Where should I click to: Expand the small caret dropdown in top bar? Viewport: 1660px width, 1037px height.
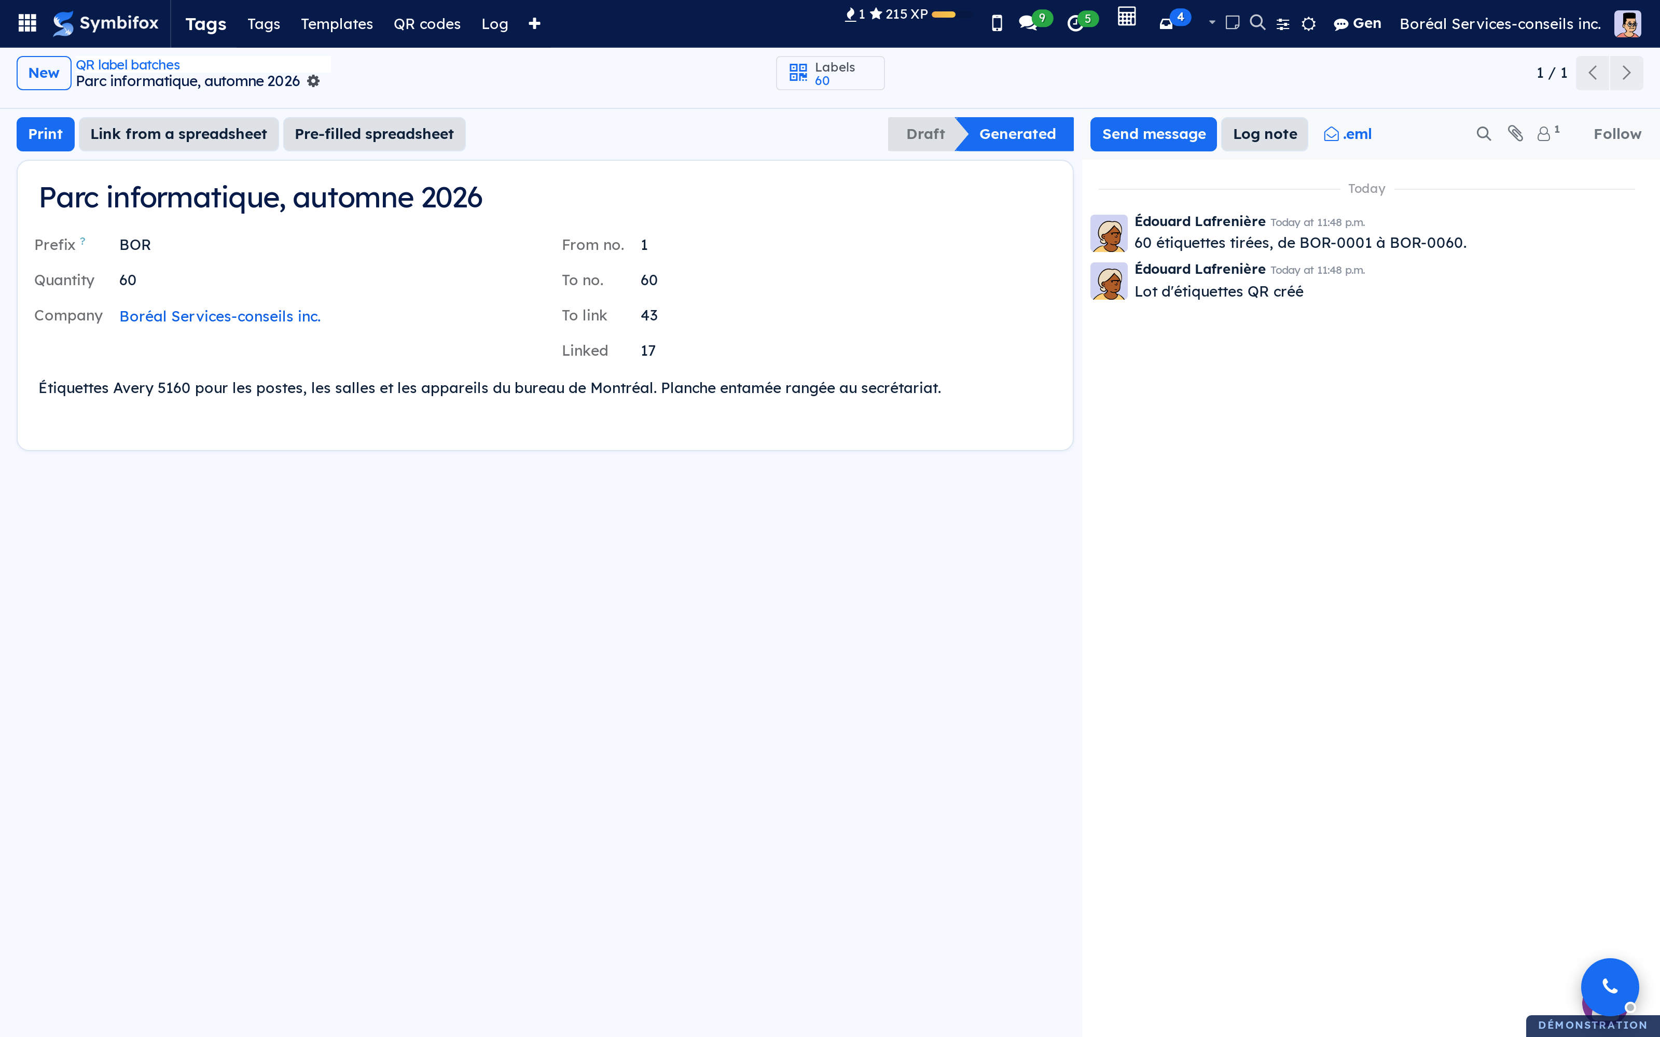pyautogui.click(x=1212, y=23)
